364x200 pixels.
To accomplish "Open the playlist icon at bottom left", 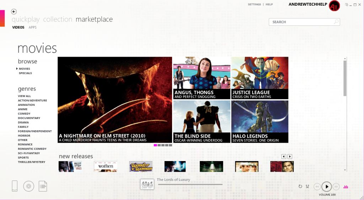I will [43, 186].
